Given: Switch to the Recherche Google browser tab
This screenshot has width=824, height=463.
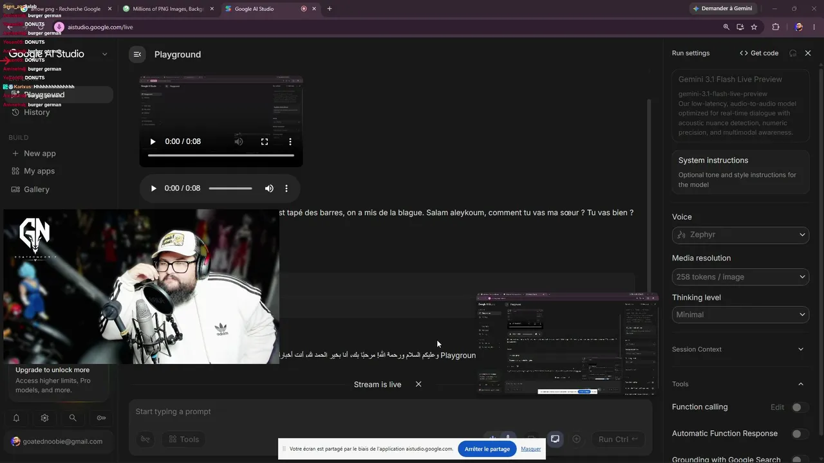Looking at the screenshot, I should [66, 9].
